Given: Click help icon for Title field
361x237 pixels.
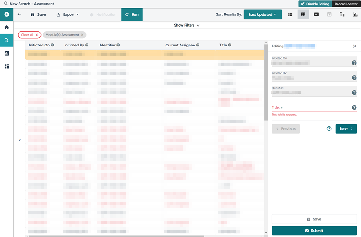Looking at the screenshot, I should point(354,107).
